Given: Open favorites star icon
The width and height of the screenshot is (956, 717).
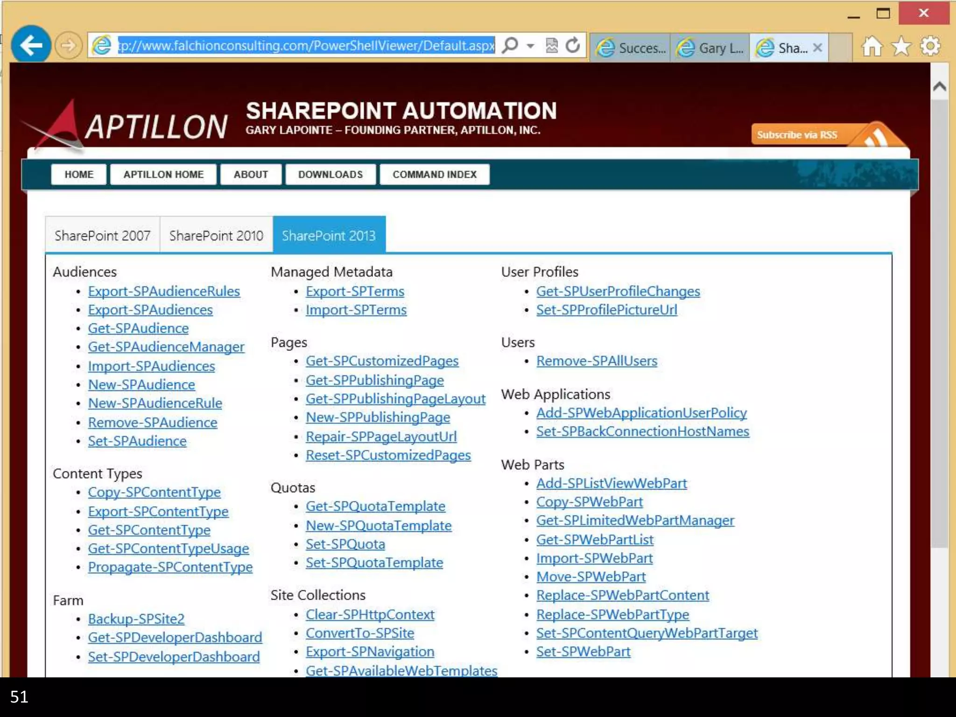Looking at the screenshot, I should [x=901, y=46].
